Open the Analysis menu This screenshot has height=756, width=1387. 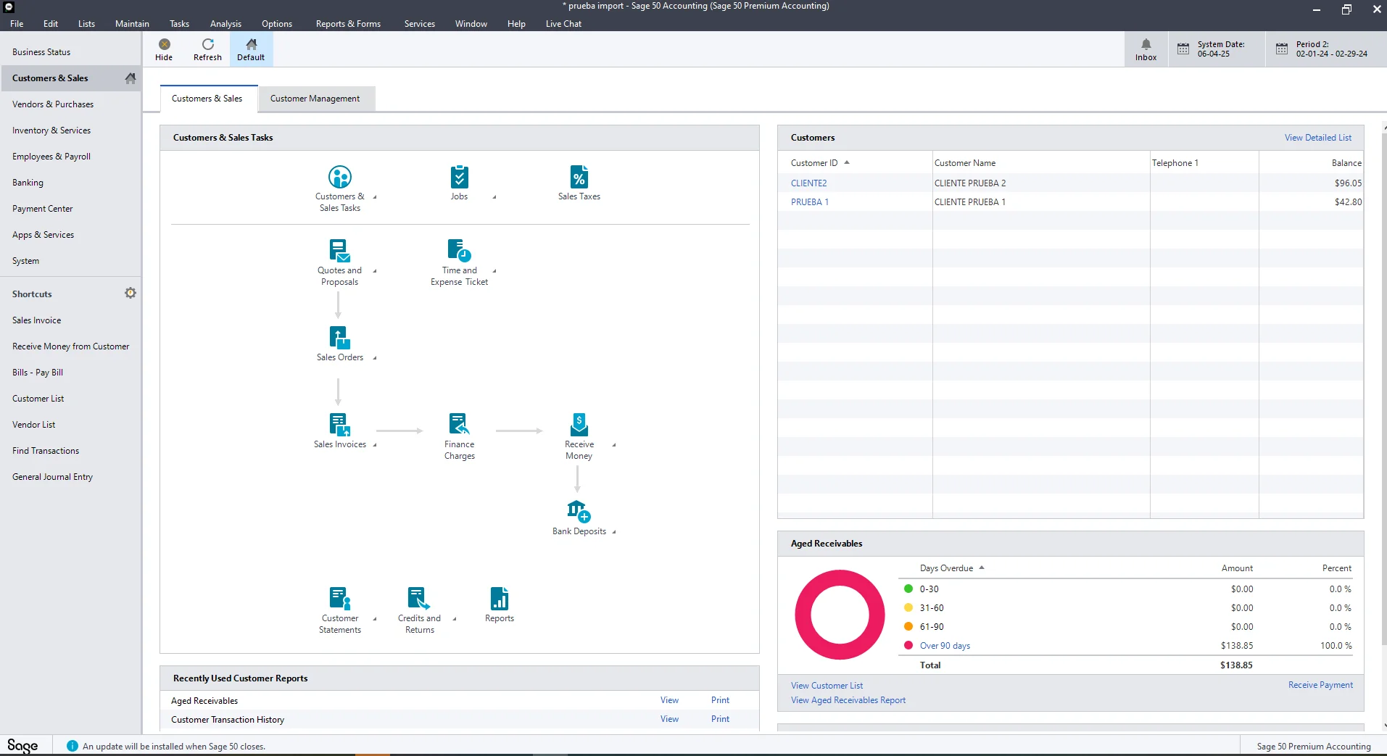point(225,23)
